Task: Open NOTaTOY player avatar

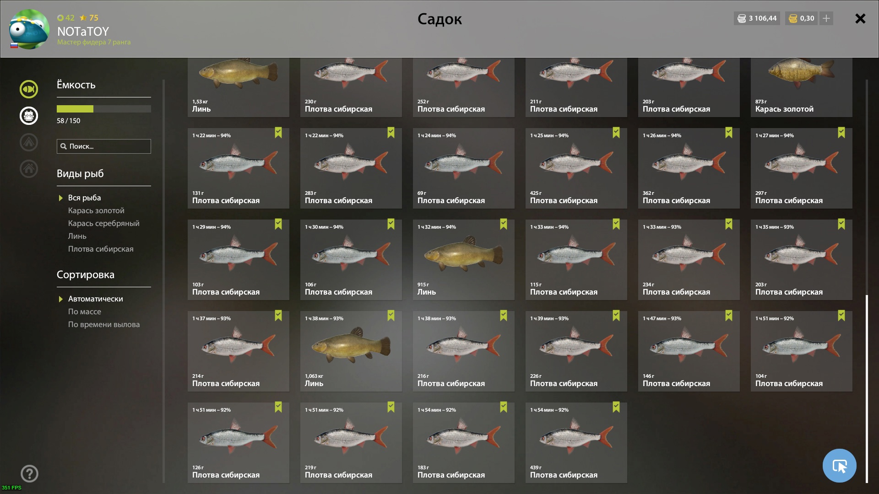Action: [29, 29]
